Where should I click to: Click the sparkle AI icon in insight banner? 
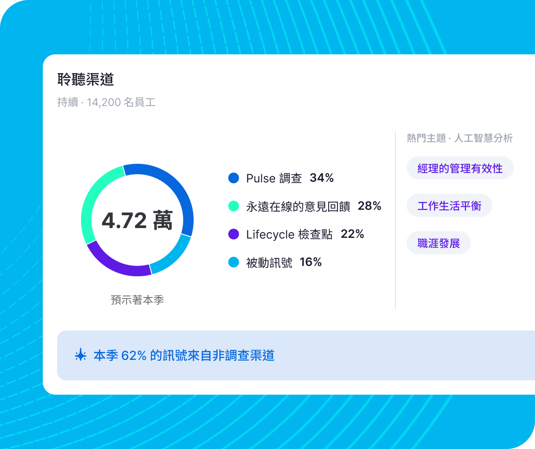[80, 355]
